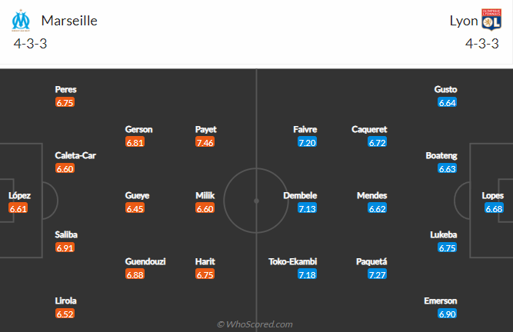Click Faivre's 7.20 rating badge

coord(307,143)
